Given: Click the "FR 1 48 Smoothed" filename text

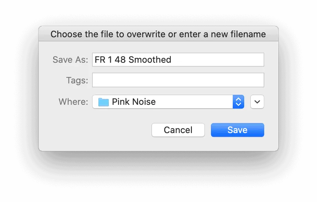Looking at the screenshot, I should pyautogui.click(x=133, y=60).
